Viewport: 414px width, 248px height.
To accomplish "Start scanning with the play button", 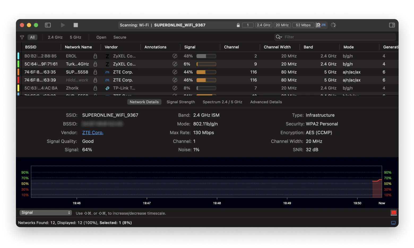I will [63, 25].
